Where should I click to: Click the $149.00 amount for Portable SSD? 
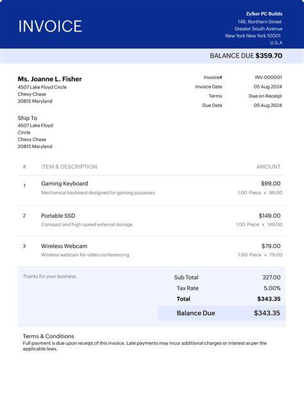click(269, 216)
